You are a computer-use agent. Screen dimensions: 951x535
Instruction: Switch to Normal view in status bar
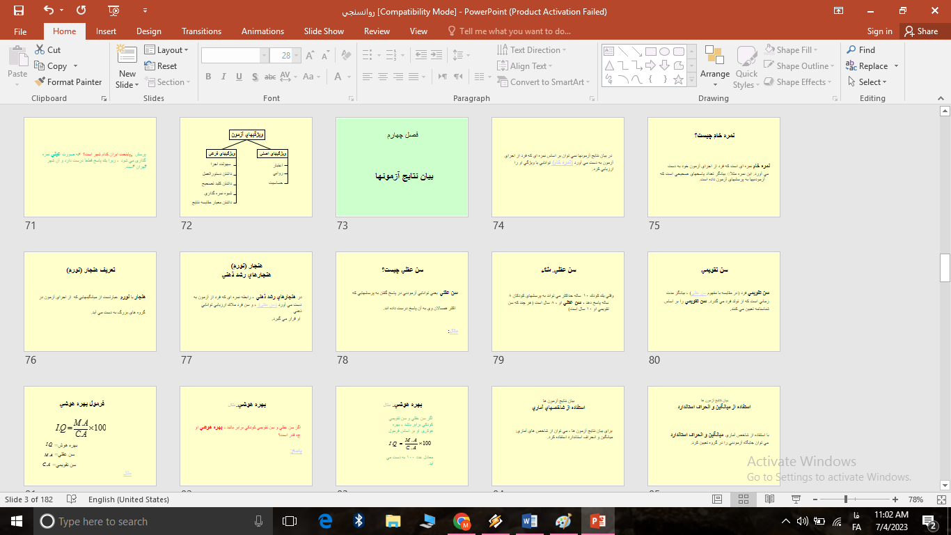pos(717,499)
